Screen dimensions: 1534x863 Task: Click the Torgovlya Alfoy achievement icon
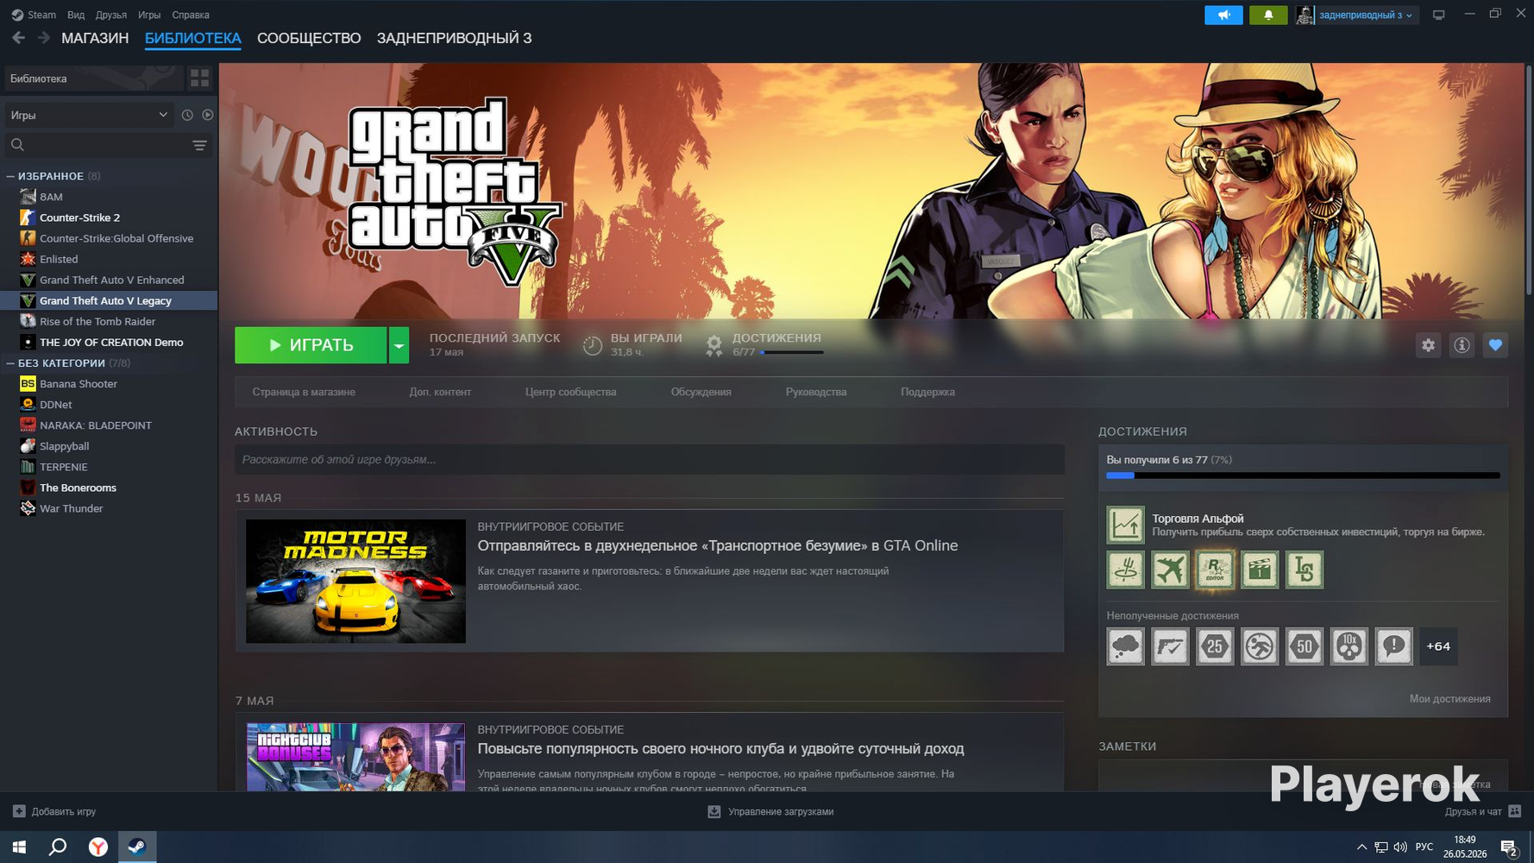tap(1126, 525)
